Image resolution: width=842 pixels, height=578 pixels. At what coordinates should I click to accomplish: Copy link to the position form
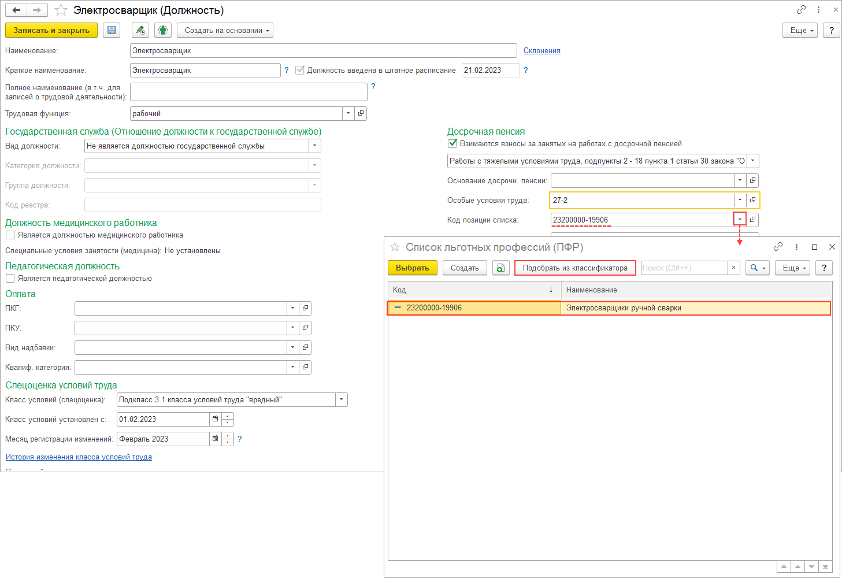pos(801,10)
